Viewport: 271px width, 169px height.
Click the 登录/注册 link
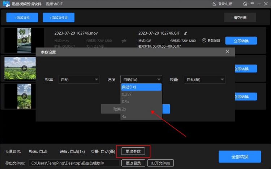pyautogui.click(x=225, y=4)
